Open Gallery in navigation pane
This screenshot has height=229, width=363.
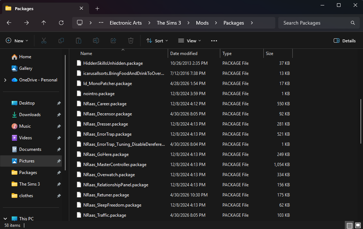coord(25,68)
